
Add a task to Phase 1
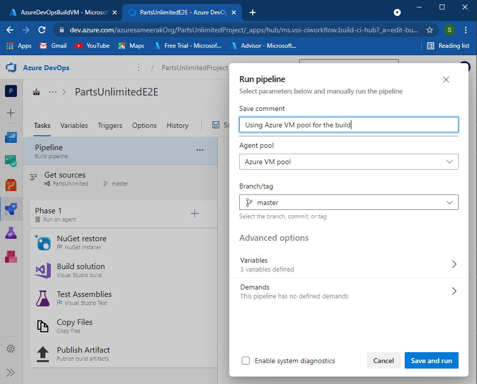pyautogui.click(x=195, y=213)
